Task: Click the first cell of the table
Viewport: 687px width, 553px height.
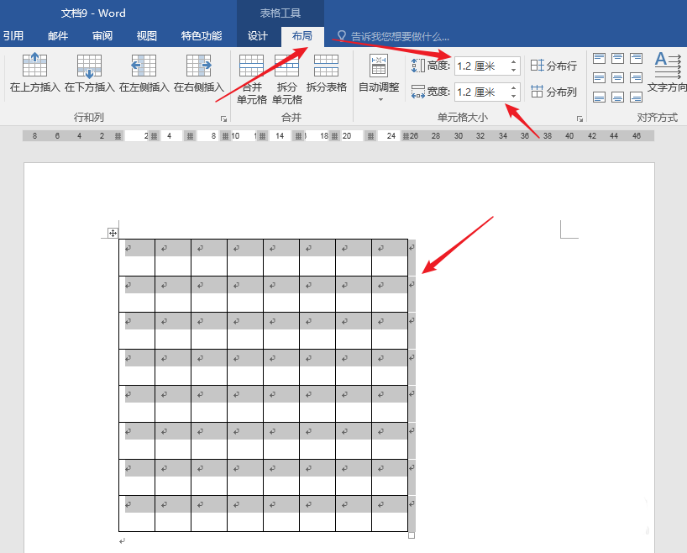Action: click(x=137, y=257)
